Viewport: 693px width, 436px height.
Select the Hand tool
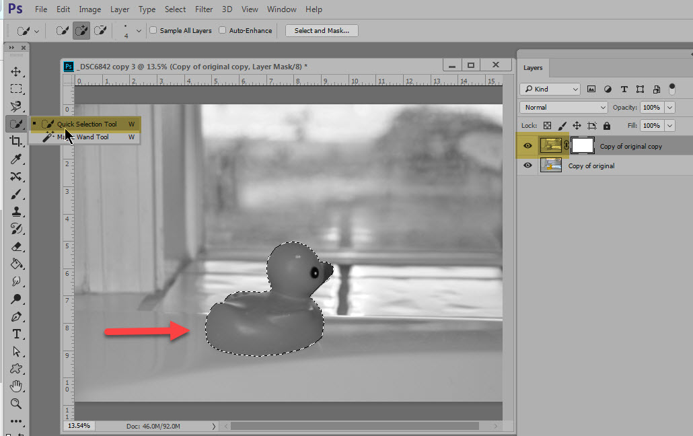[x=16, y=386]
